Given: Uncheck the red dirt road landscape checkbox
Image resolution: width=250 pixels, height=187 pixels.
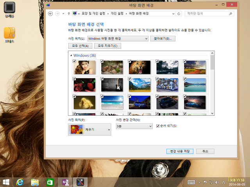Looking at the screenshot, I should point(185,61).
